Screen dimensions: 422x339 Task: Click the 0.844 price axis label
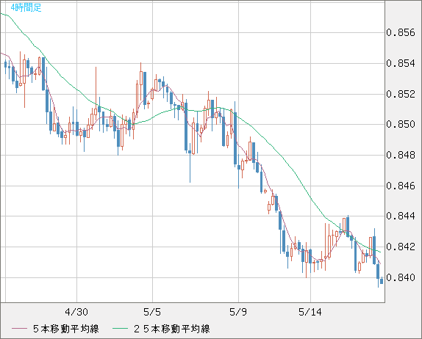pyautogui.click(x=401, y=216)
